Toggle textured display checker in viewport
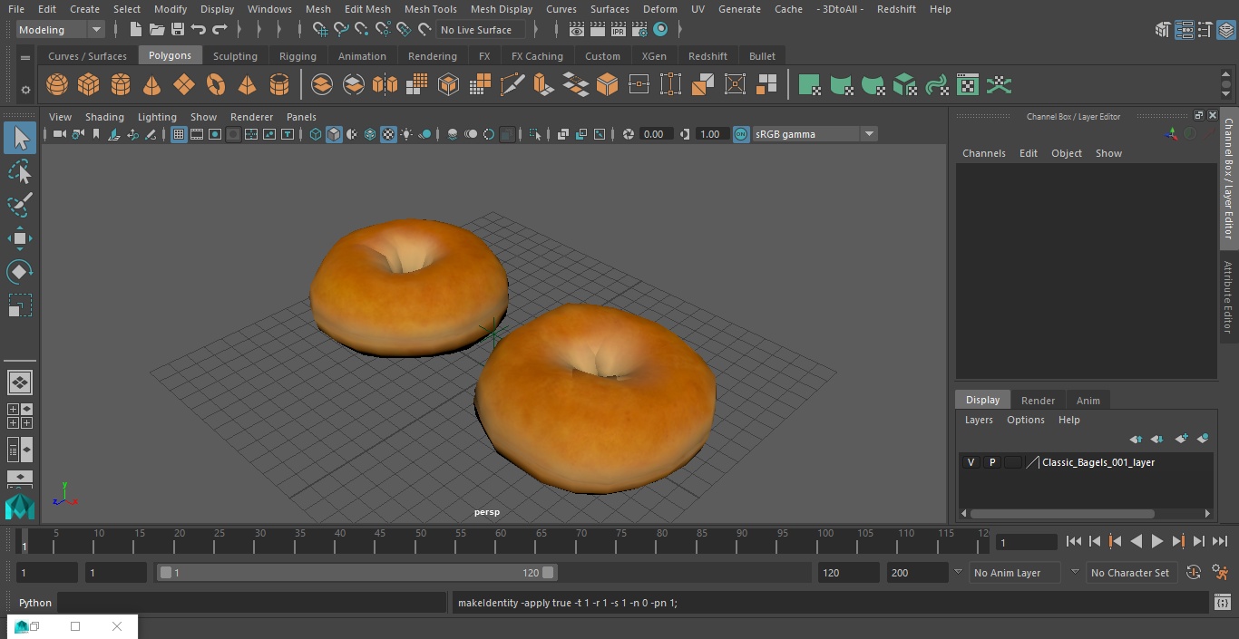This screenshot has height=639, width=1239. (388, 134)
